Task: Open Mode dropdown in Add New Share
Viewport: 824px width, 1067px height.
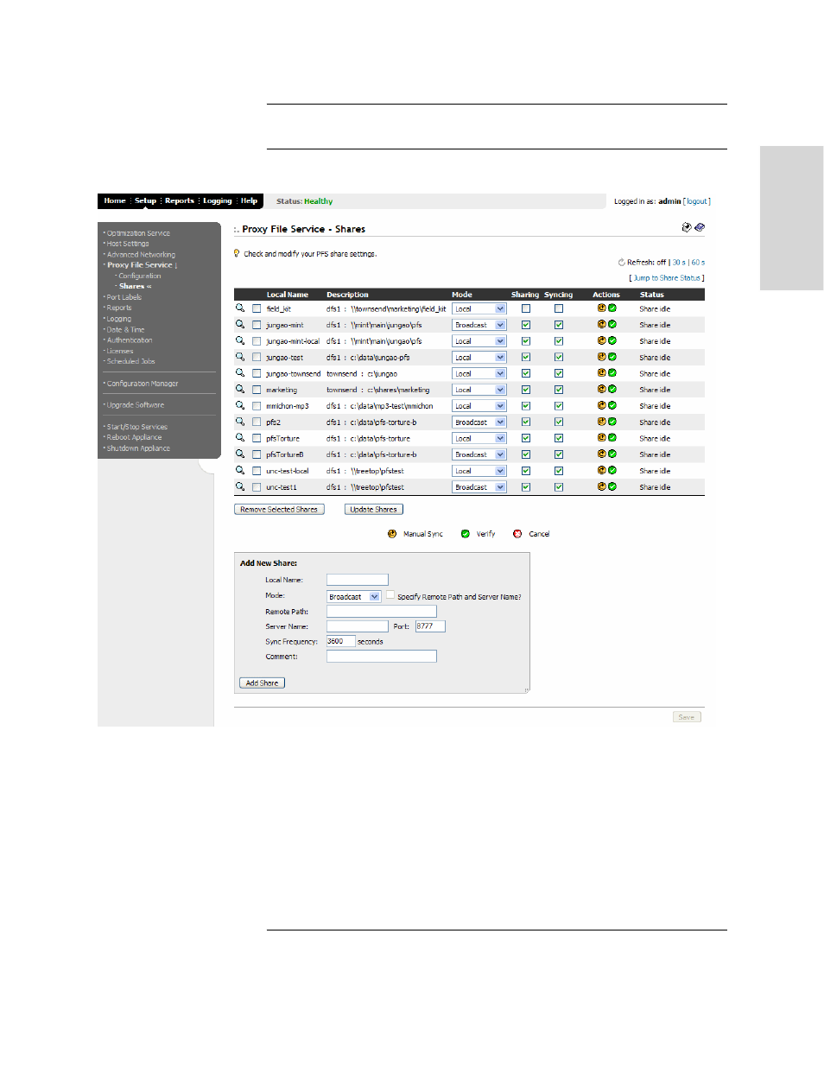Action: coord(354,596)
